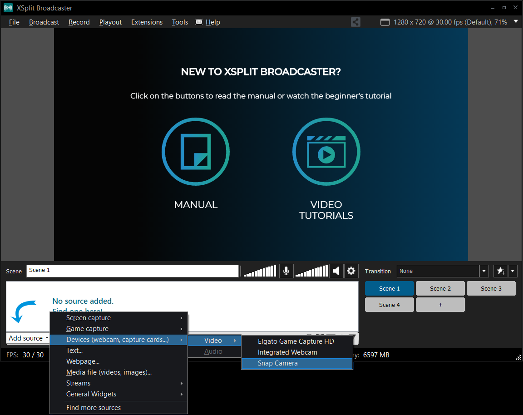Click the envelope icon beside Help
Screen dimensions: 523x415
pyautogui.click(x=199, y=22)
